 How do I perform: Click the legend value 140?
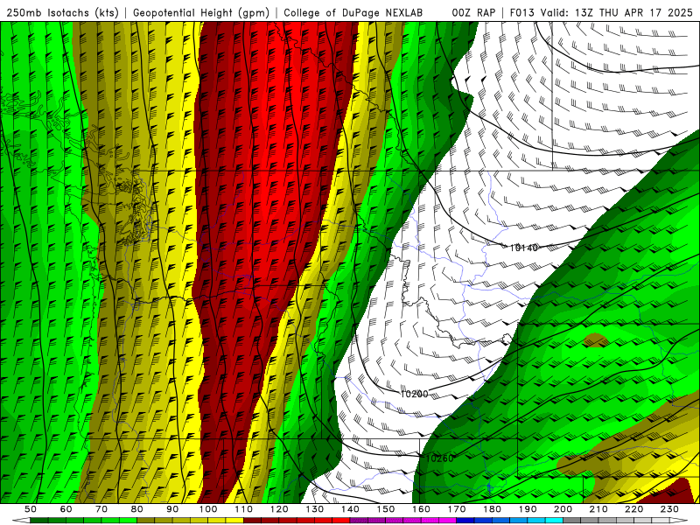[x=351, y=509]
